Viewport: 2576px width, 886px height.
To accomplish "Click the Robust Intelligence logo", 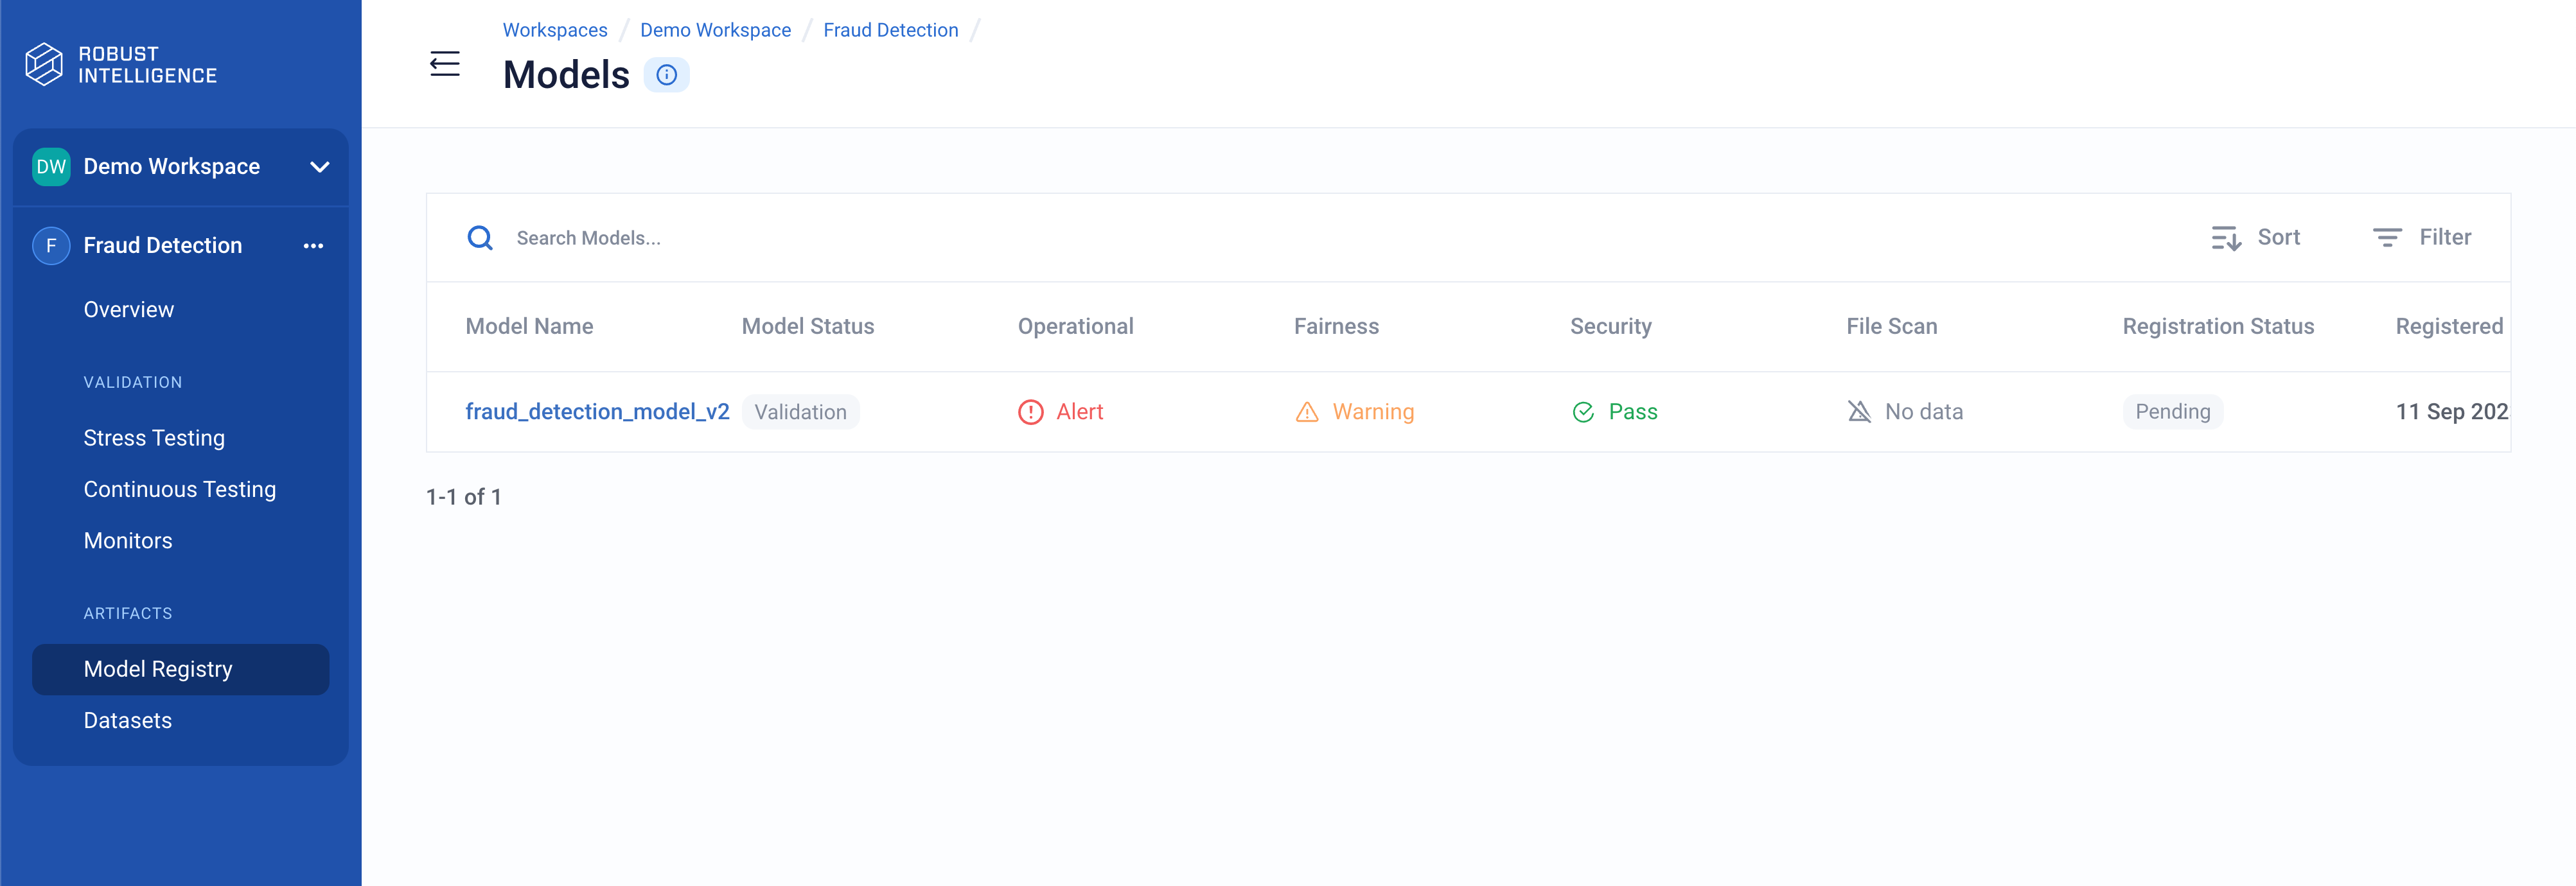I will pos(121,65).
